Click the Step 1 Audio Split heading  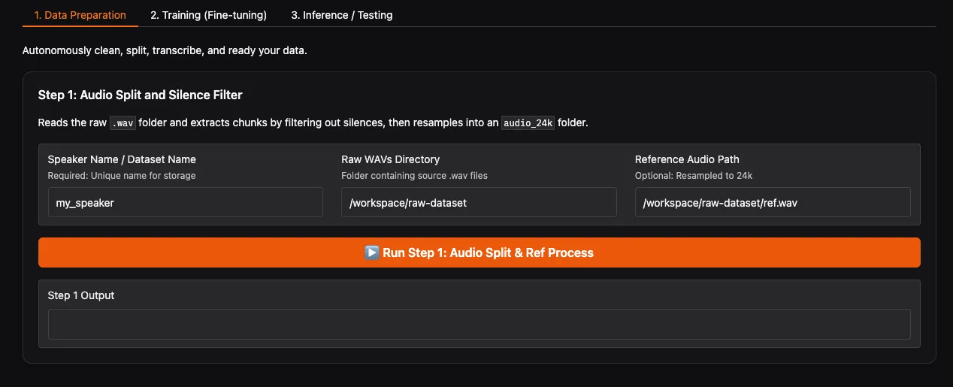pyautogui.click(x=140, y=95)
